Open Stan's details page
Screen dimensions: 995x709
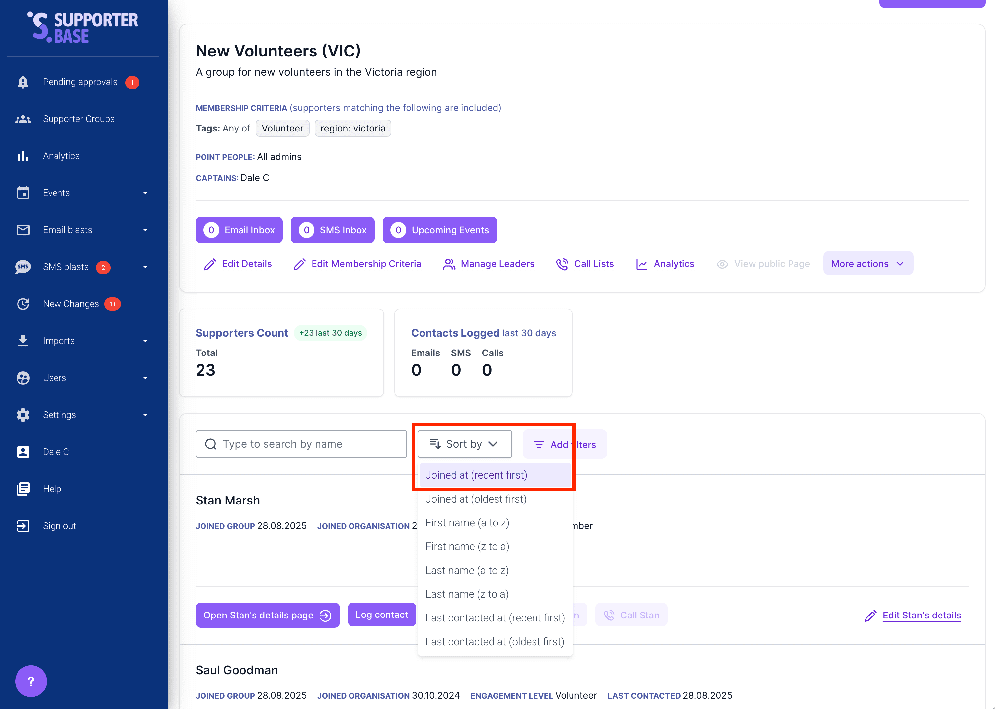pyautogui.click(x=267, y=616)
